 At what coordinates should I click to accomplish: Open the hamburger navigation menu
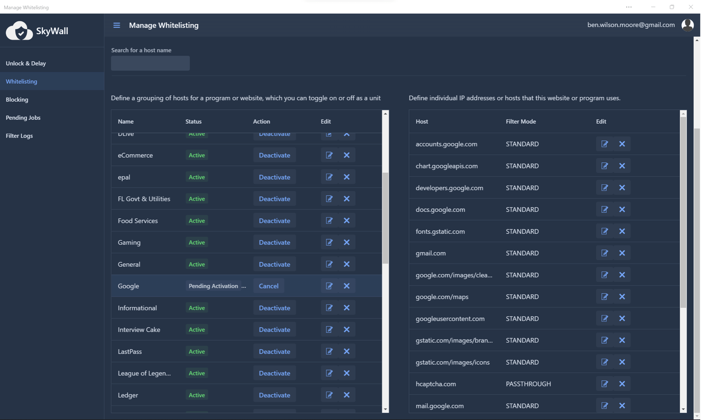click(117, 25)
